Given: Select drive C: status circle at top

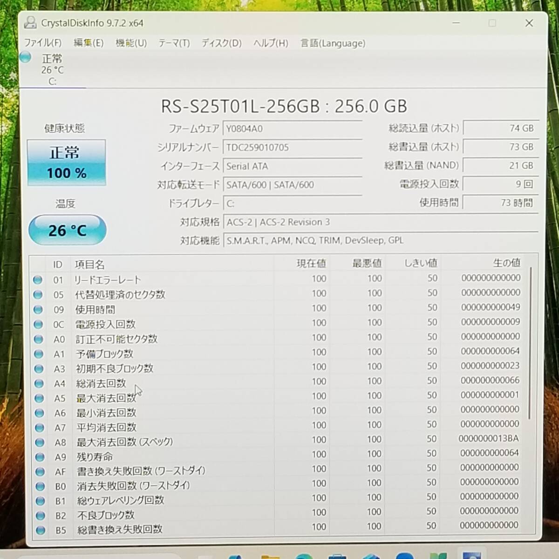Looking at the screenshot, I should 26,57.
